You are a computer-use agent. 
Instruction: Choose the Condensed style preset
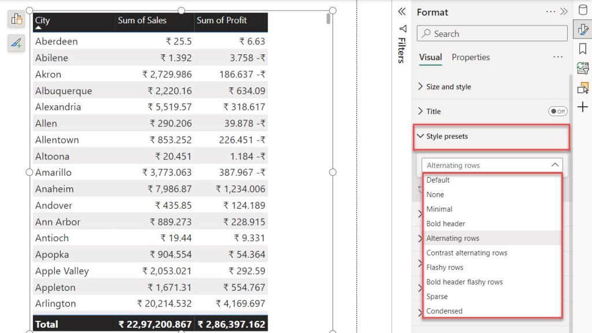(492, 311)
